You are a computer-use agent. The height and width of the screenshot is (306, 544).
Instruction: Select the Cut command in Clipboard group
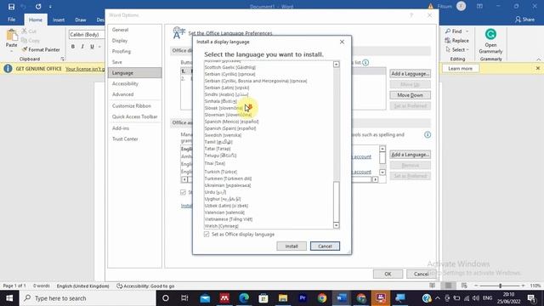[29, 31]
